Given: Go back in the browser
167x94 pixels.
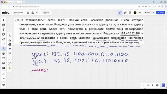Looking at the screenshot, I should tap(2, 7).
